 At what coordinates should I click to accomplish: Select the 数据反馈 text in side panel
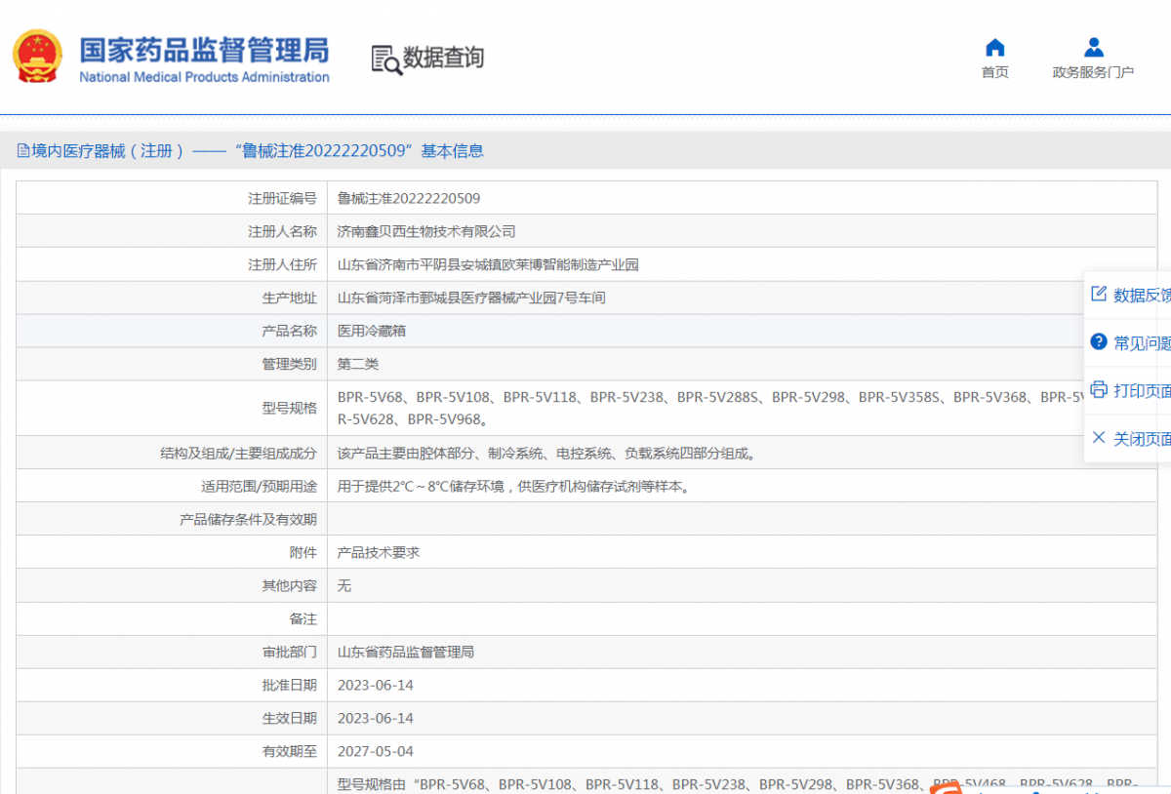1142,295
